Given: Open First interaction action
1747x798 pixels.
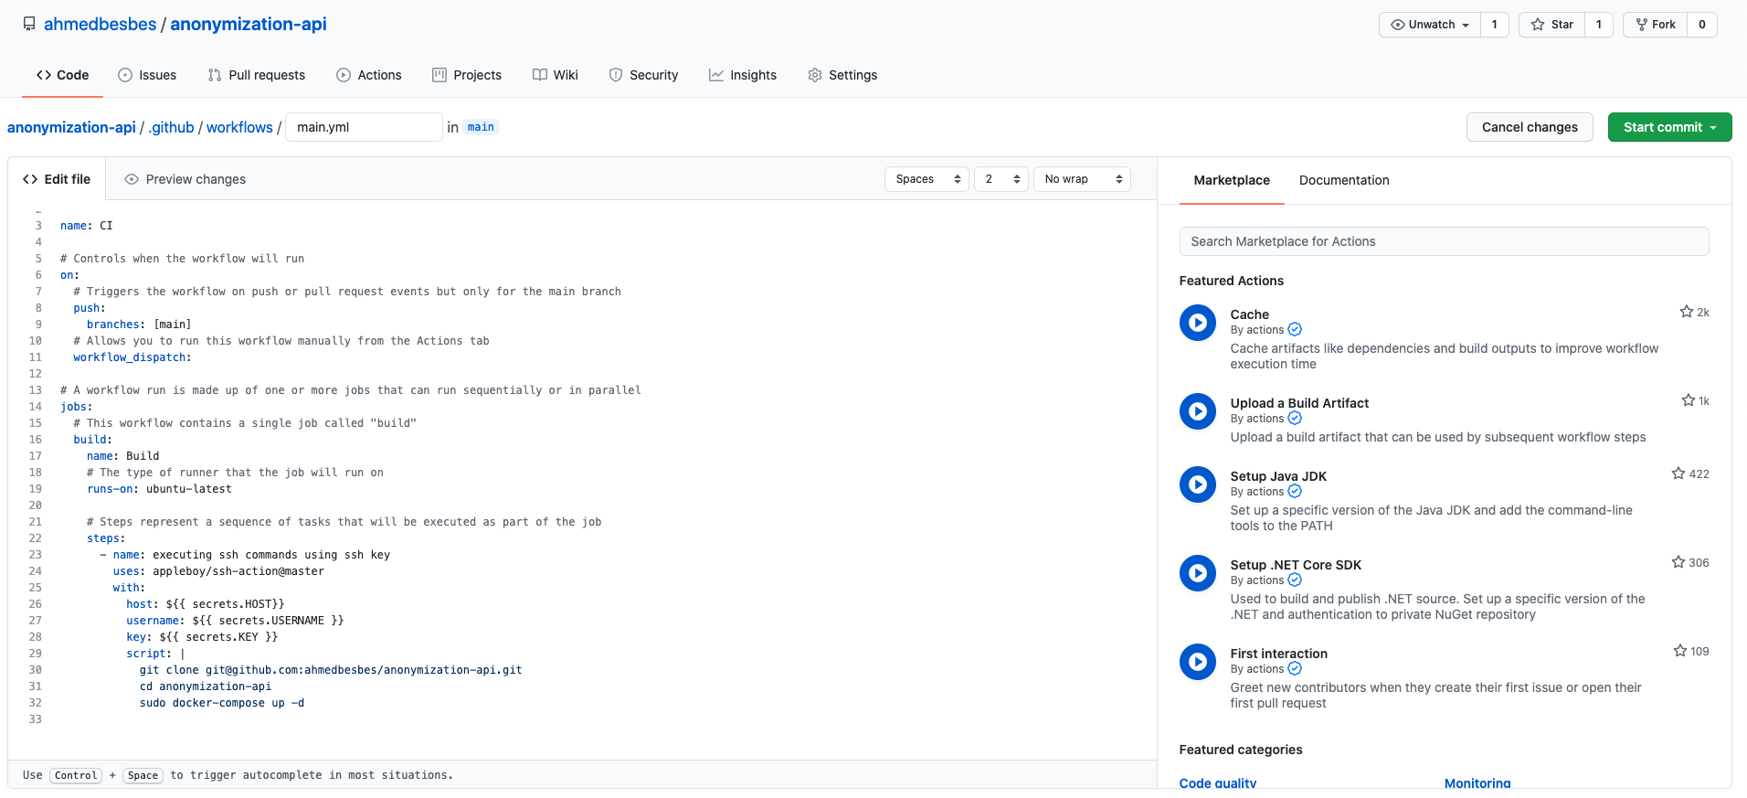Looking at the screenshot, I should [1278, 654].
